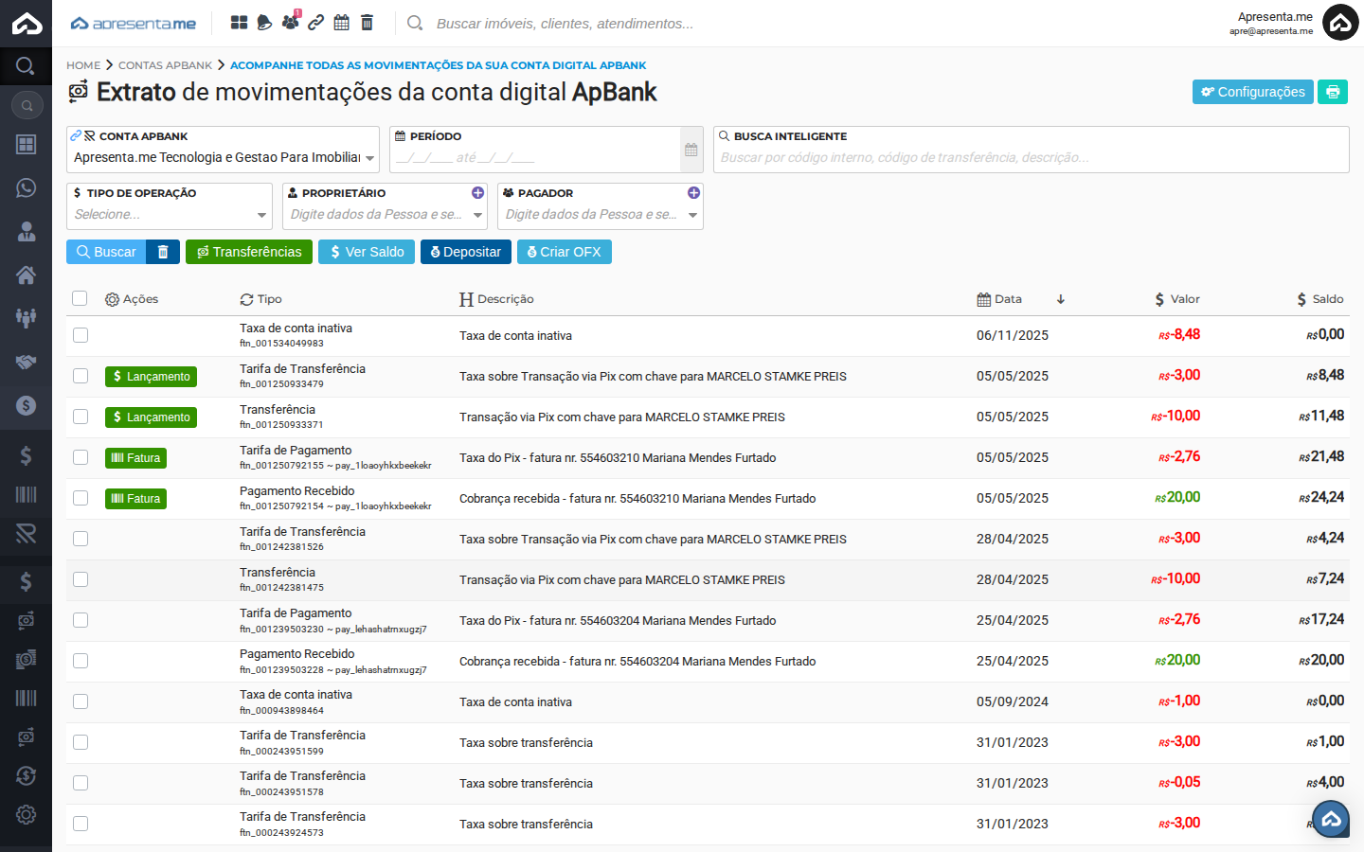This screenshot has height=852, width=1364.
Task: Expand the Conta ApBank dropdown
Action: (369, 158)
